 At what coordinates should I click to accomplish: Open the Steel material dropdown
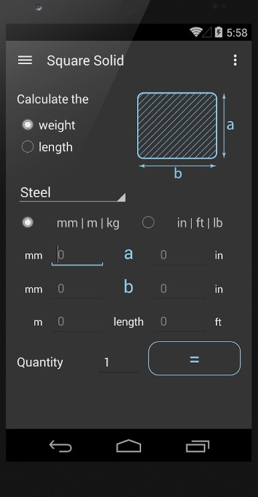72,193
